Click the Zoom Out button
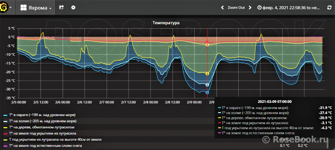This screenshot has height=150, width=335. click(x=236, y=7)
